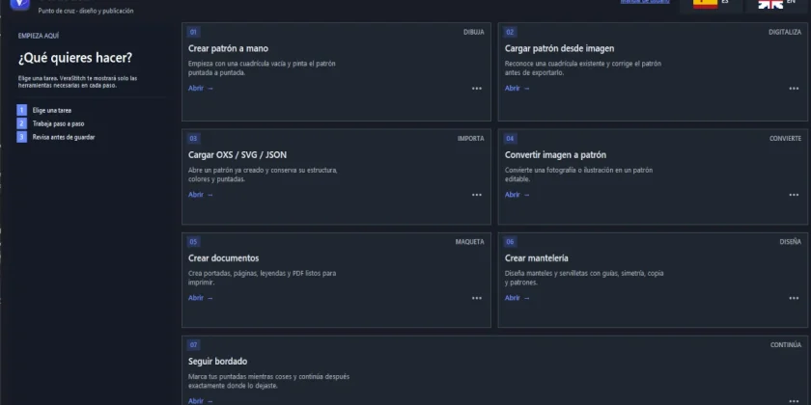Open Abrir link under Crear mantelería
The height and width of the screenshot is (405, 811).
[517, 298]
